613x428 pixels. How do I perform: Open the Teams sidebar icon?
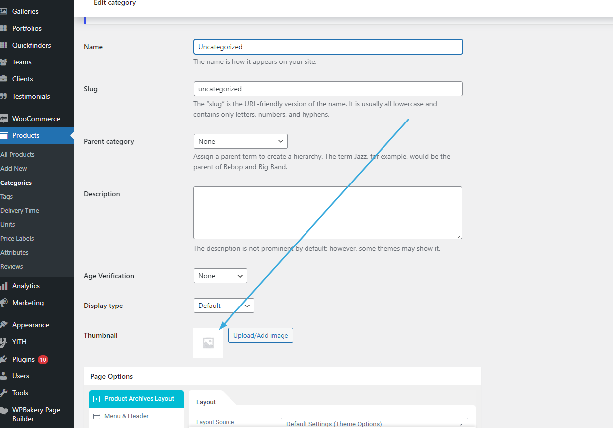tap(3, 62)
